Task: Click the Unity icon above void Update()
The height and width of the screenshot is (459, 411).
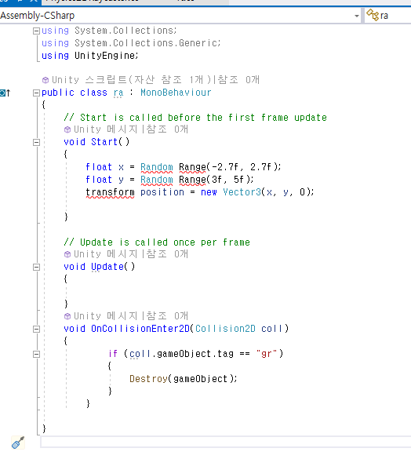Action: (67, 254)
